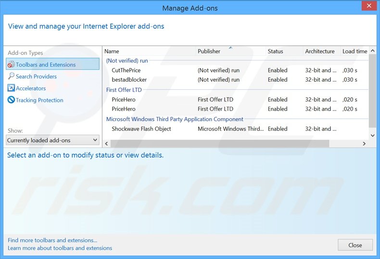The height and width of the screenshot is (259, 380).
Task: Click Enabled status of CutThePrice
Action: tap(278, 70)
